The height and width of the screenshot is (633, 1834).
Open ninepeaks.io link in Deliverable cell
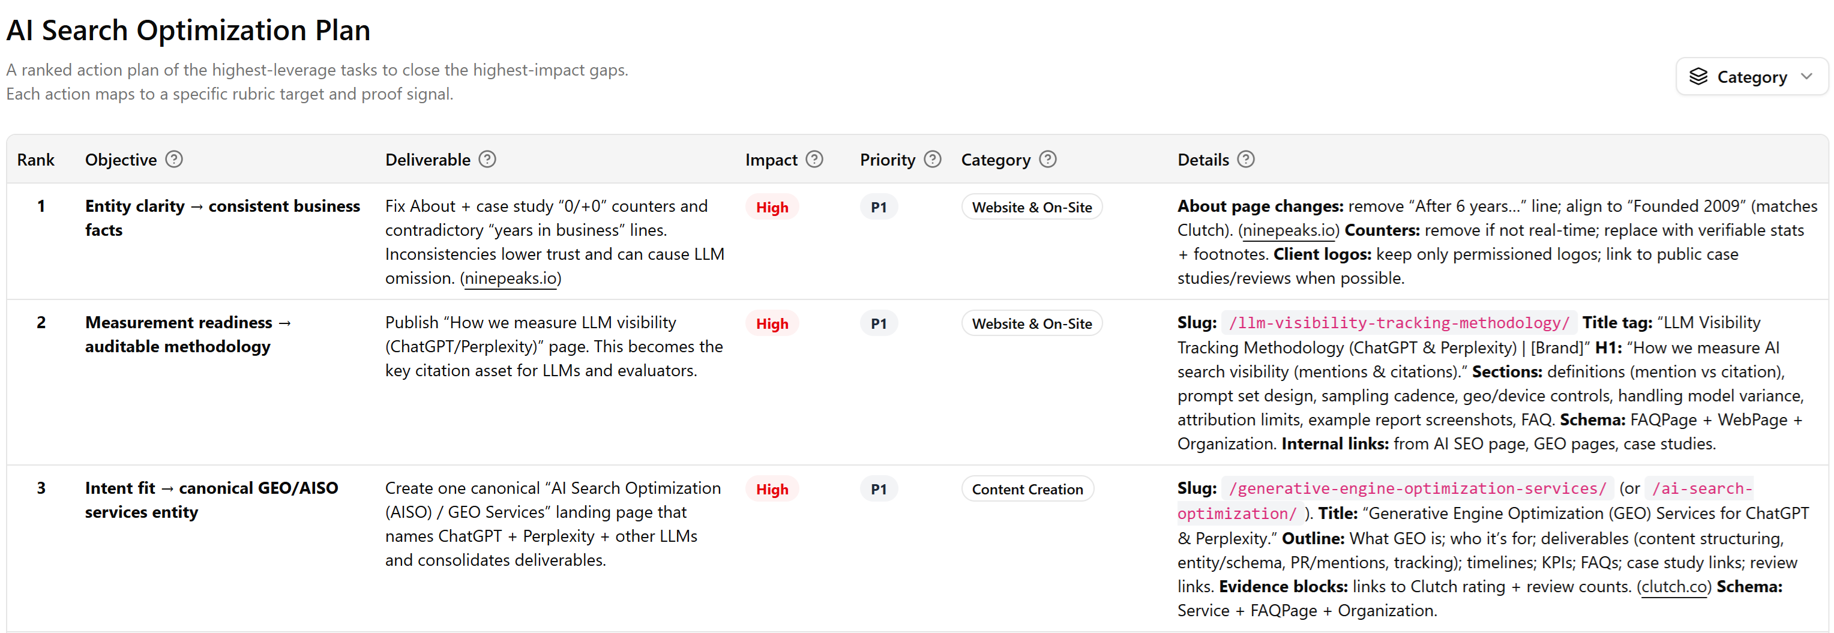click(x=511, y=278)
